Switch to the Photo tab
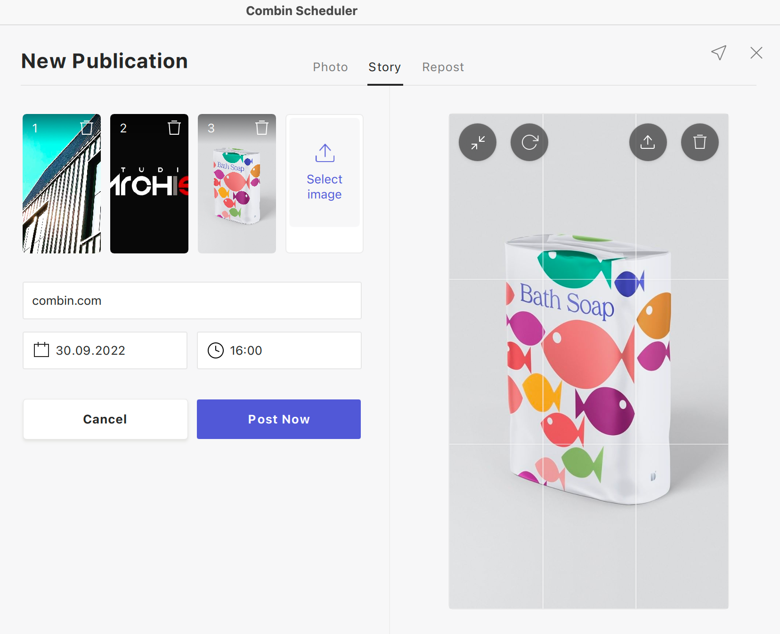 [330, 67]
